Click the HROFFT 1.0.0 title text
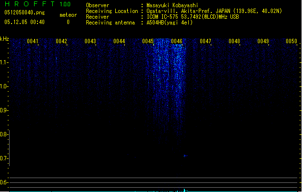The image size is (302, 192). tap(38, 4)
